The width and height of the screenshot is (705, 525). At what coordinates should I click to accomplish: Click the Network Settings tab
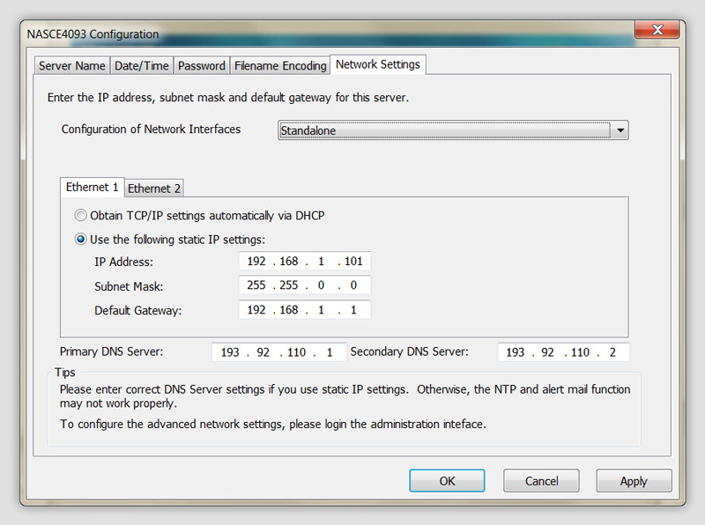tap(378, 64)
